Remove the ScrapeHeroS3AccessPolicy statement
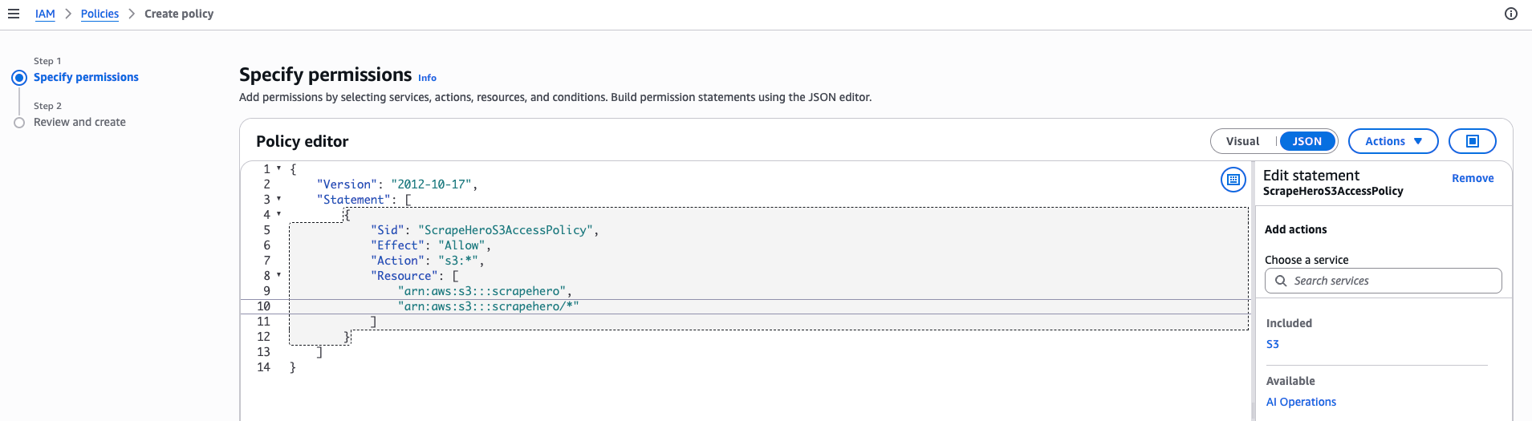This screenshot has width=1532, height=421. 1473,178
